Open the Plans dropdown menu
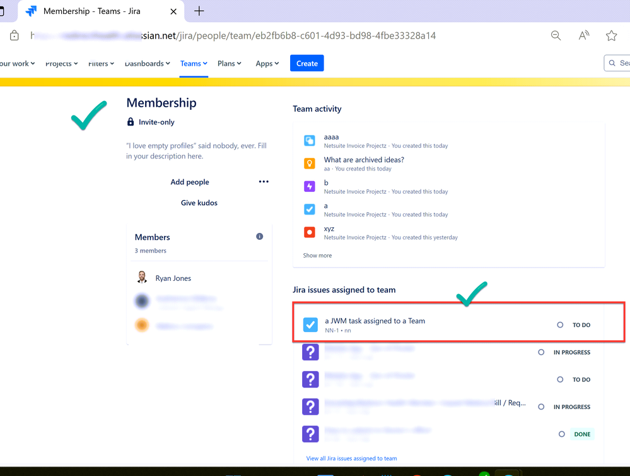 pyautogui.click(x=230, y=64)
